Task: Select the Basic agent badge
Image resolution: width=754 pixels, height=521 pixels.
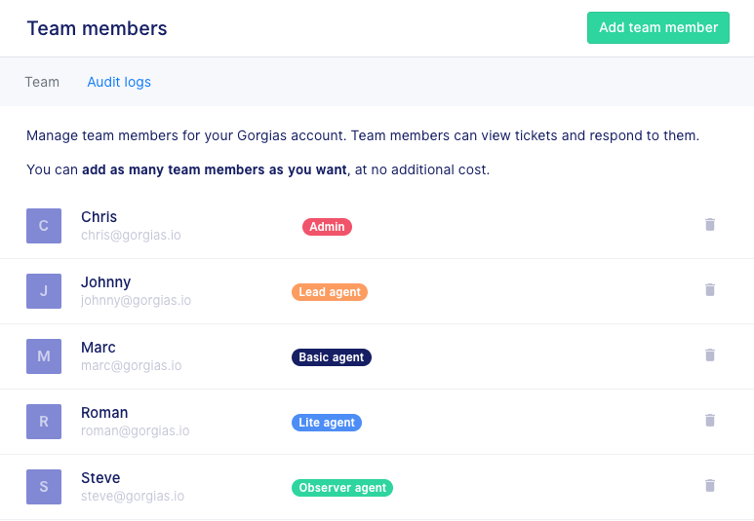Action: (x=332, y=357)
